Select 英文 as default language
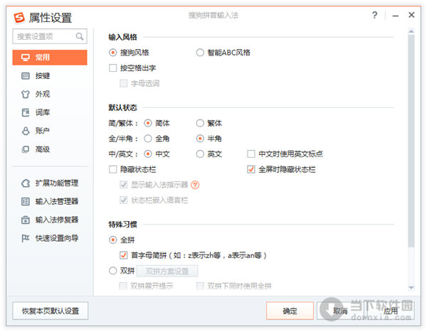 [x=200, y=154]
